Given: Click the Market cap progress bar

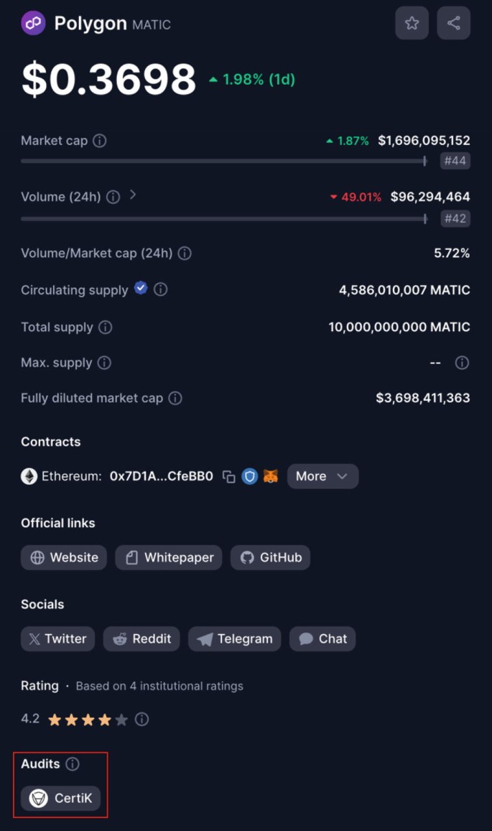Looking at the screenshot, I should (223, 161).
